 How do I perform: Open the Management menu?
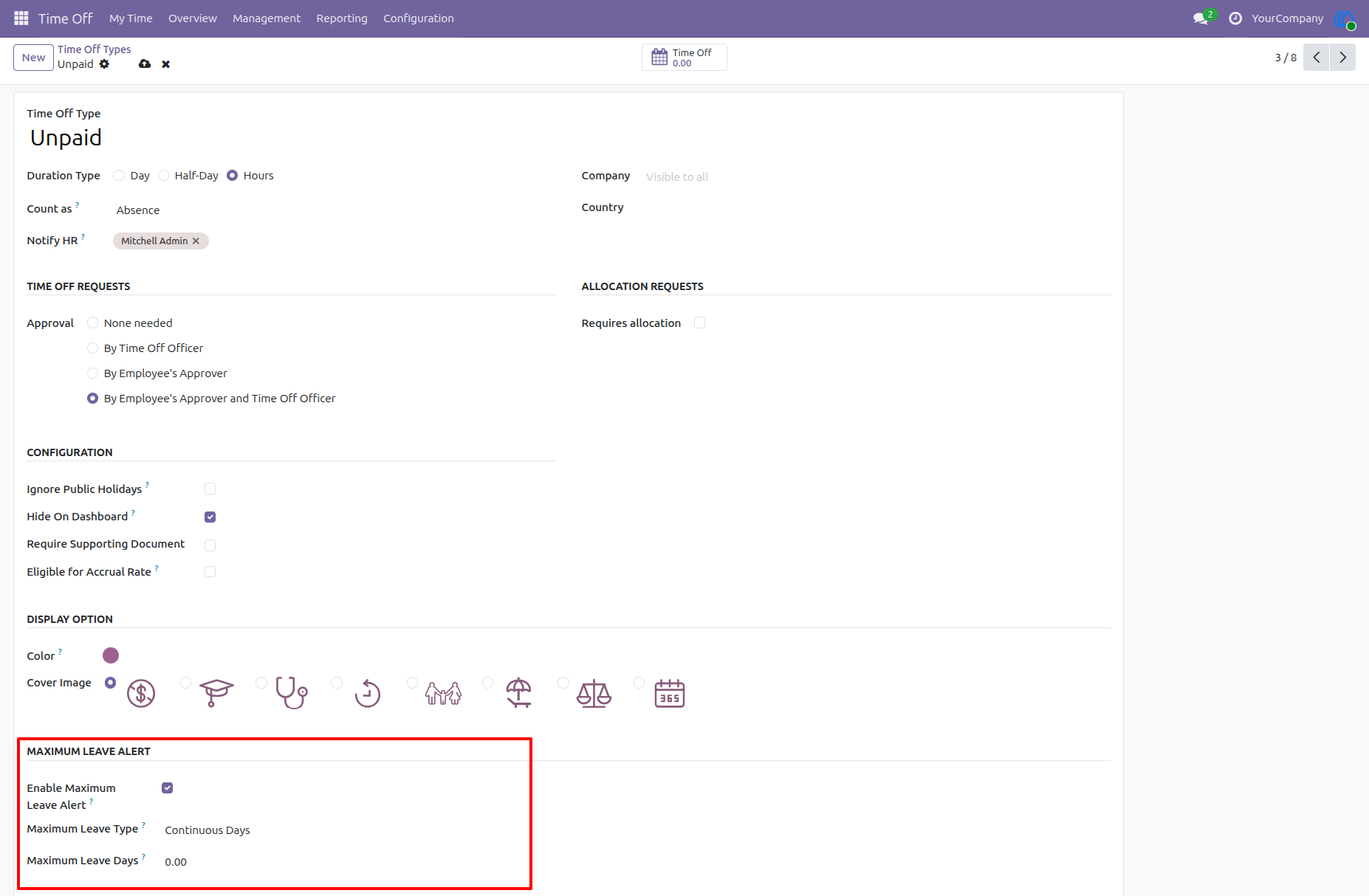(x=267, y=18)
